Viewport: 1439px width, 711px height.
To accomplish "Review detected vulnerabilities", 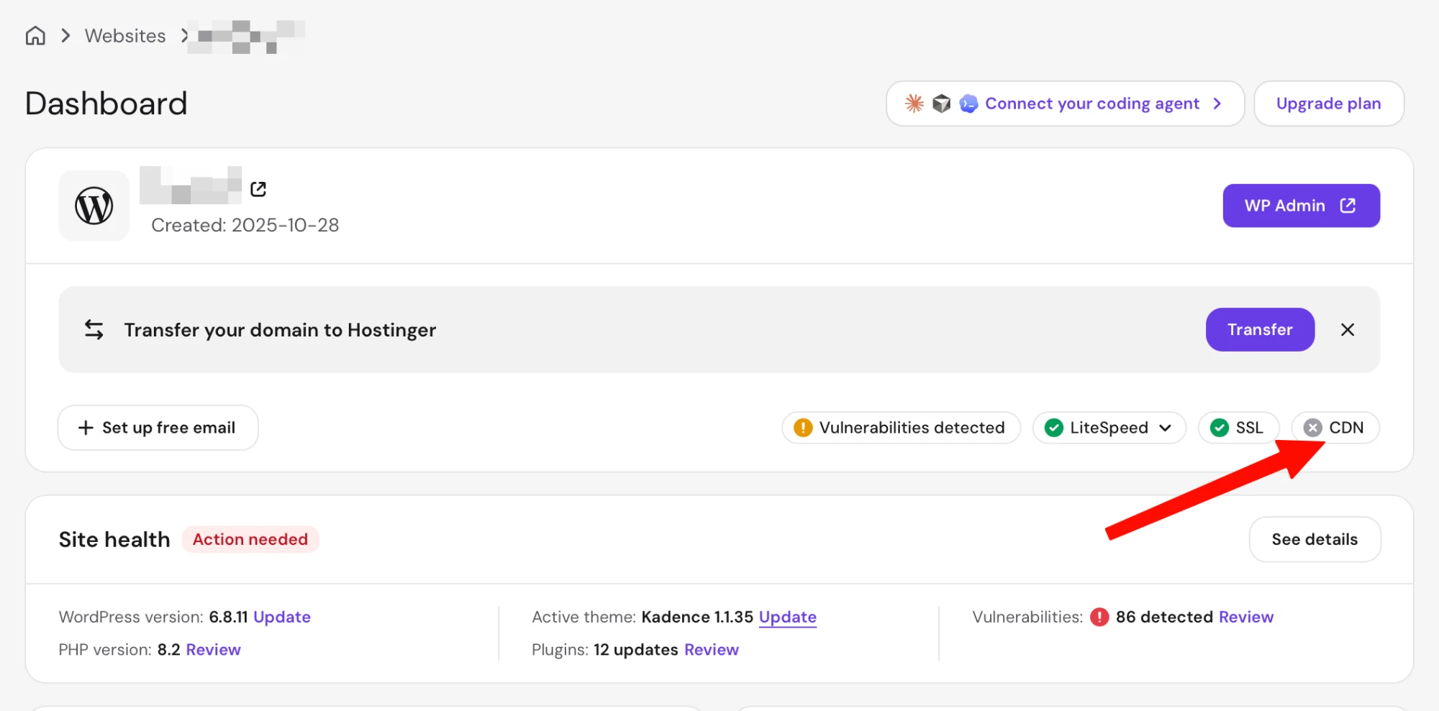I will click(1246, 617).
